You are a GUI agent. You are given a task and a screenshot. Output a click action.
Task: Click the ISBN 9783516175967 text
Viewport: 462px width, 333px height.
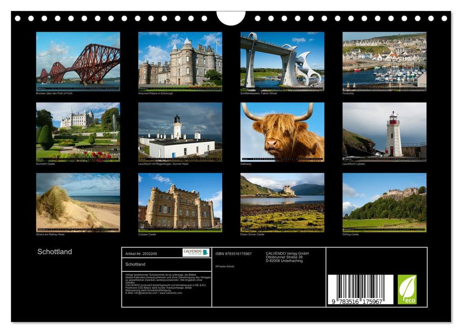[x=233, y=254]
